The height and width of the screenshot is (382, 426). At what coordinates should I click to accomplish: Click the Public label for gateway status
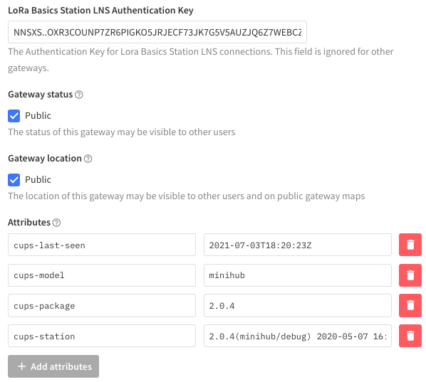coord(38,116)
